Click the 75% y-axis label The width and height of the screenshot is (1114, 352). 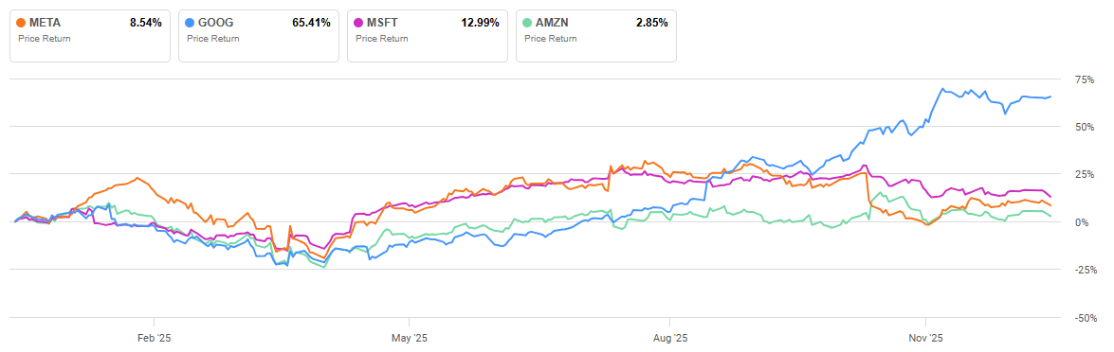tap(1086, 79)
